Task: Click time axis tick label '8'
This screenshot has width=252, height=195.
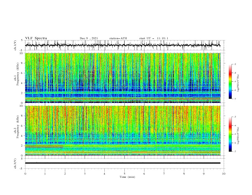Action: [x=184, y=174]
